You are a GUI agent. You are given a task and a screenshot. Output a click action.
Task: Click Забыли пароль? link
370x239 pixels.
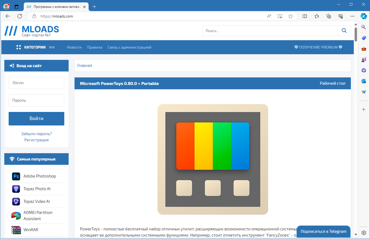coord(36,134)
